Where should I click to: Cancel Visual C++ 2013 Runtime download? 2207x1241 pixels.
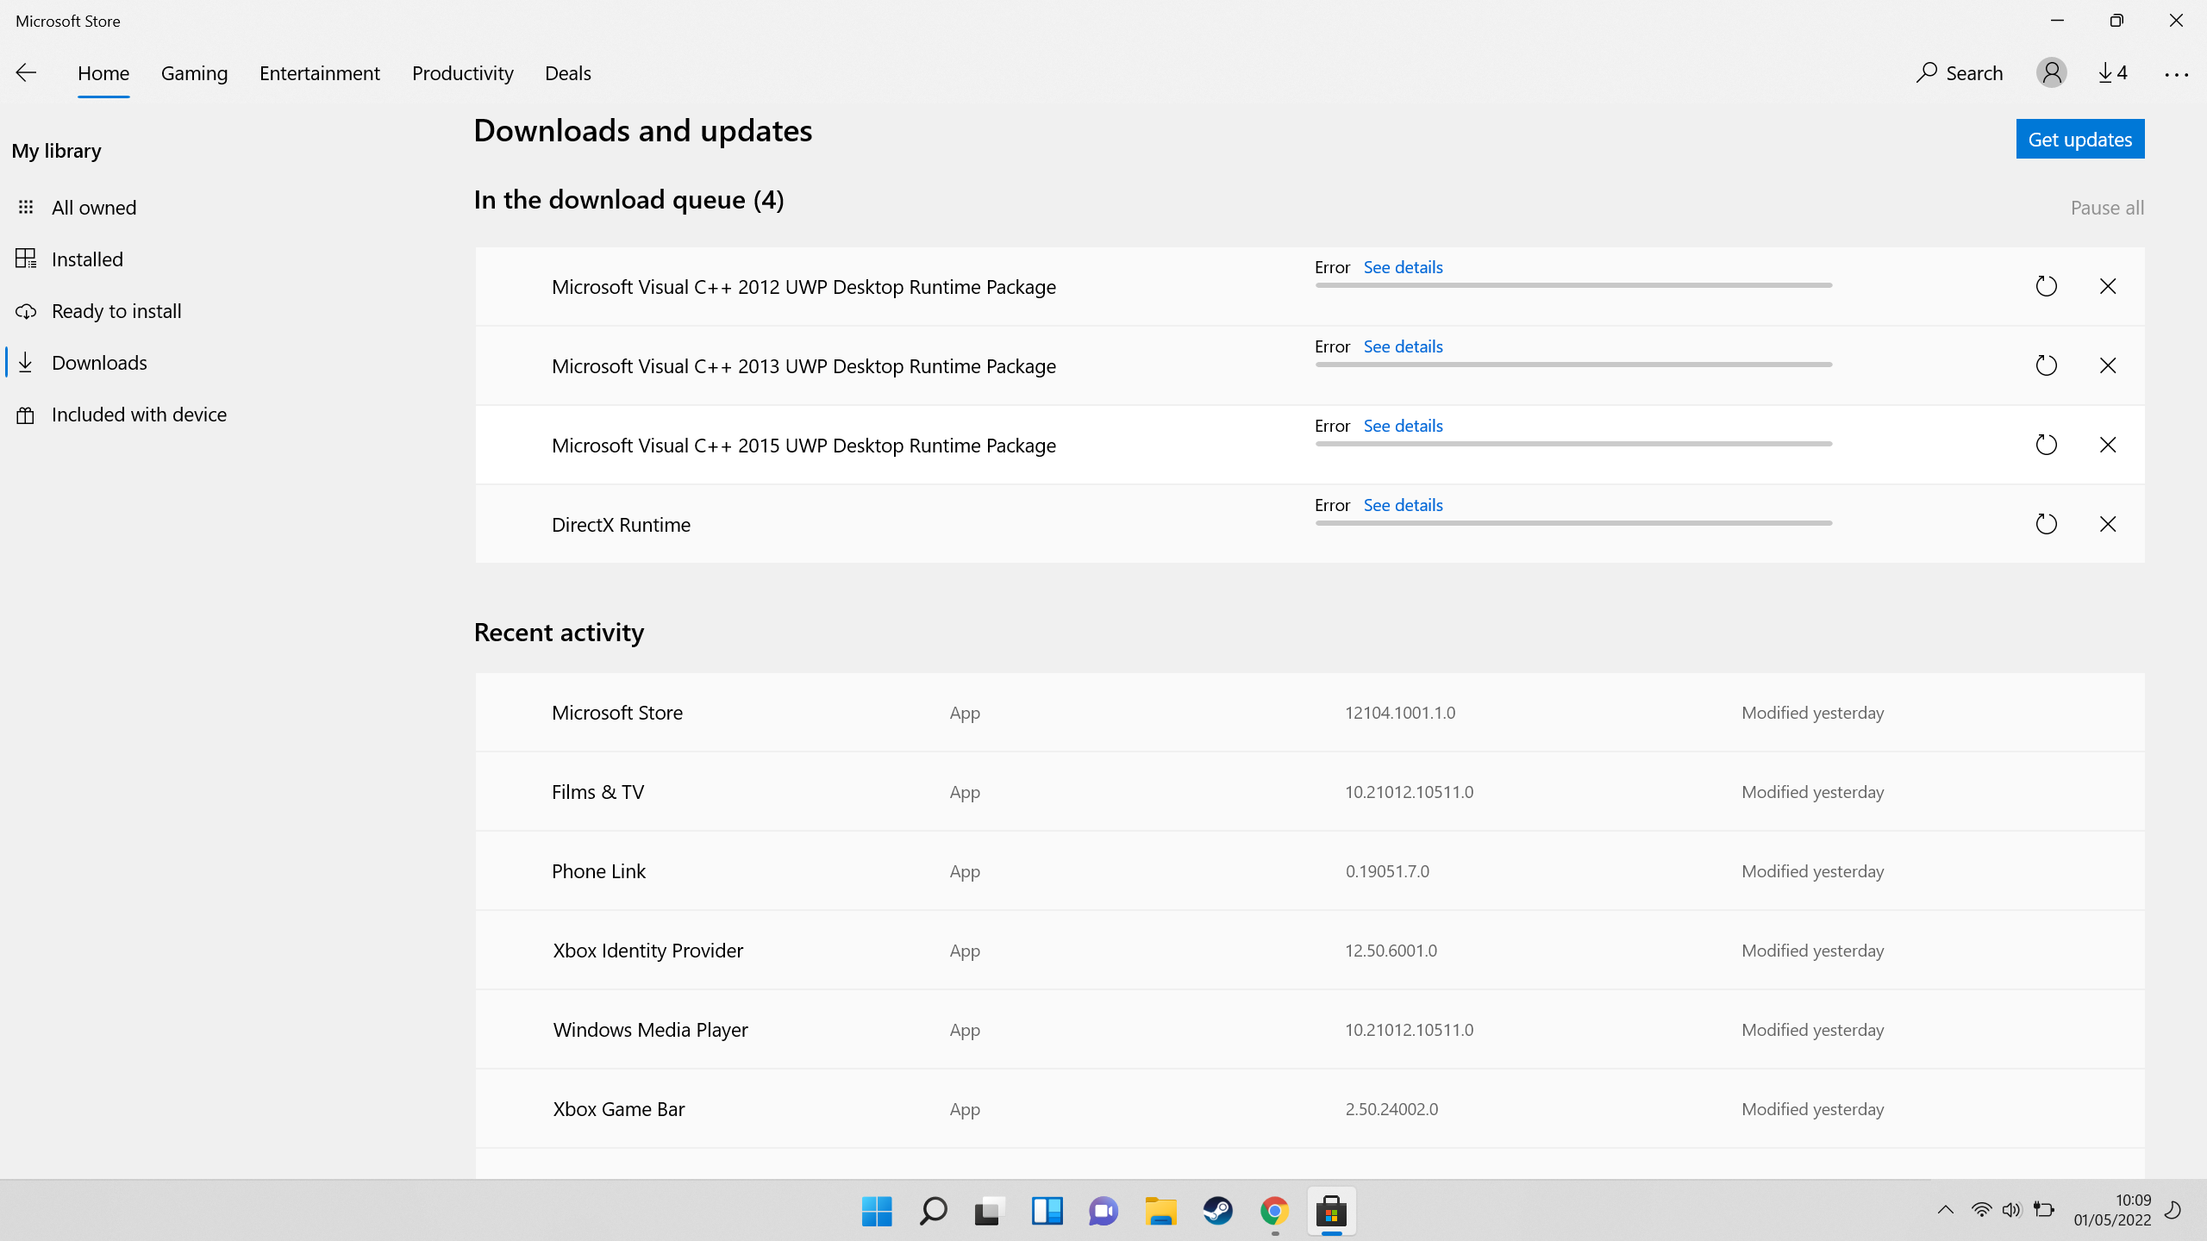[2108, 365]
